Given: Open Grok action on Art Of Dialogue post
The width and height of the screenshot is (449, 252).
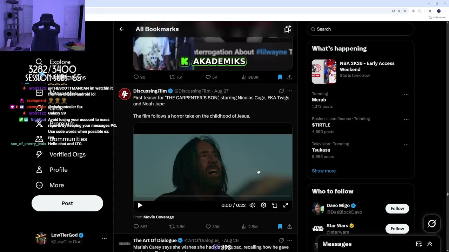Looking at the screenshot, I should (281, 240).
